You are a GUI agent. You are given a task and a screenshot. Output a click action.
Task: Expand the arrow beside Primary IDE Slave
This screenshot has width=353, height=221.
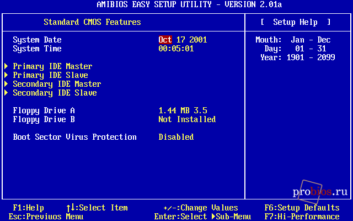click(x=6, y=75)
